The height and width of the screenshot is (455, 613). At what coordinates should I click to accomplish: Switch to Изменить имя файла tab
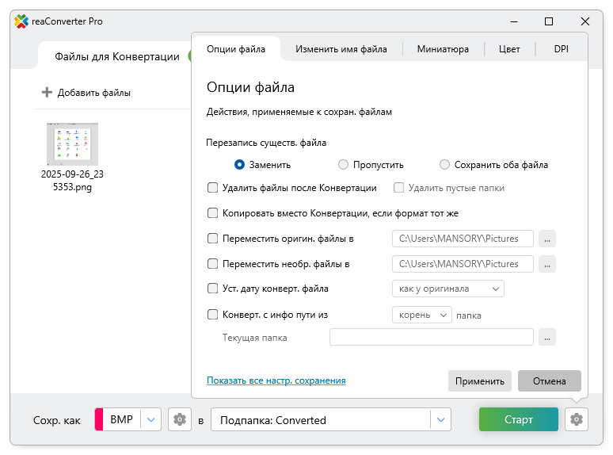(341, 49)
